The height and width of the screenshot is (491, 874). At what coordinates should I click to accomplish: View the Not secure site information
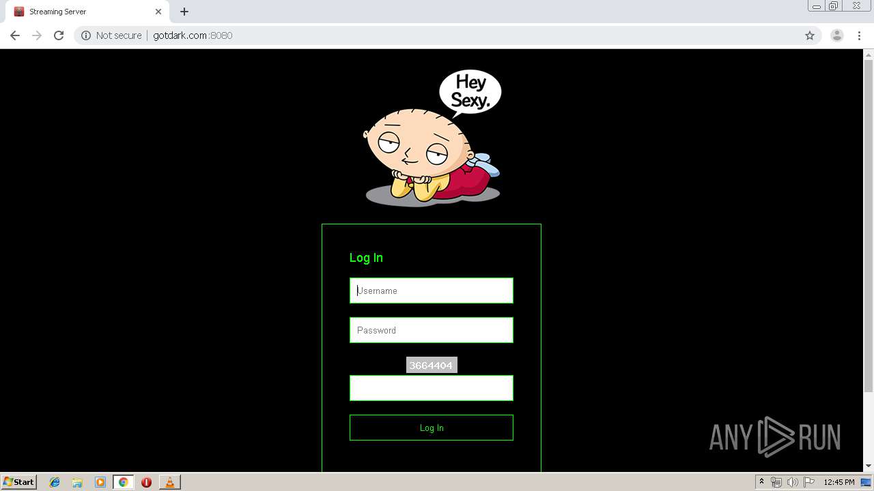click(111, 35)
